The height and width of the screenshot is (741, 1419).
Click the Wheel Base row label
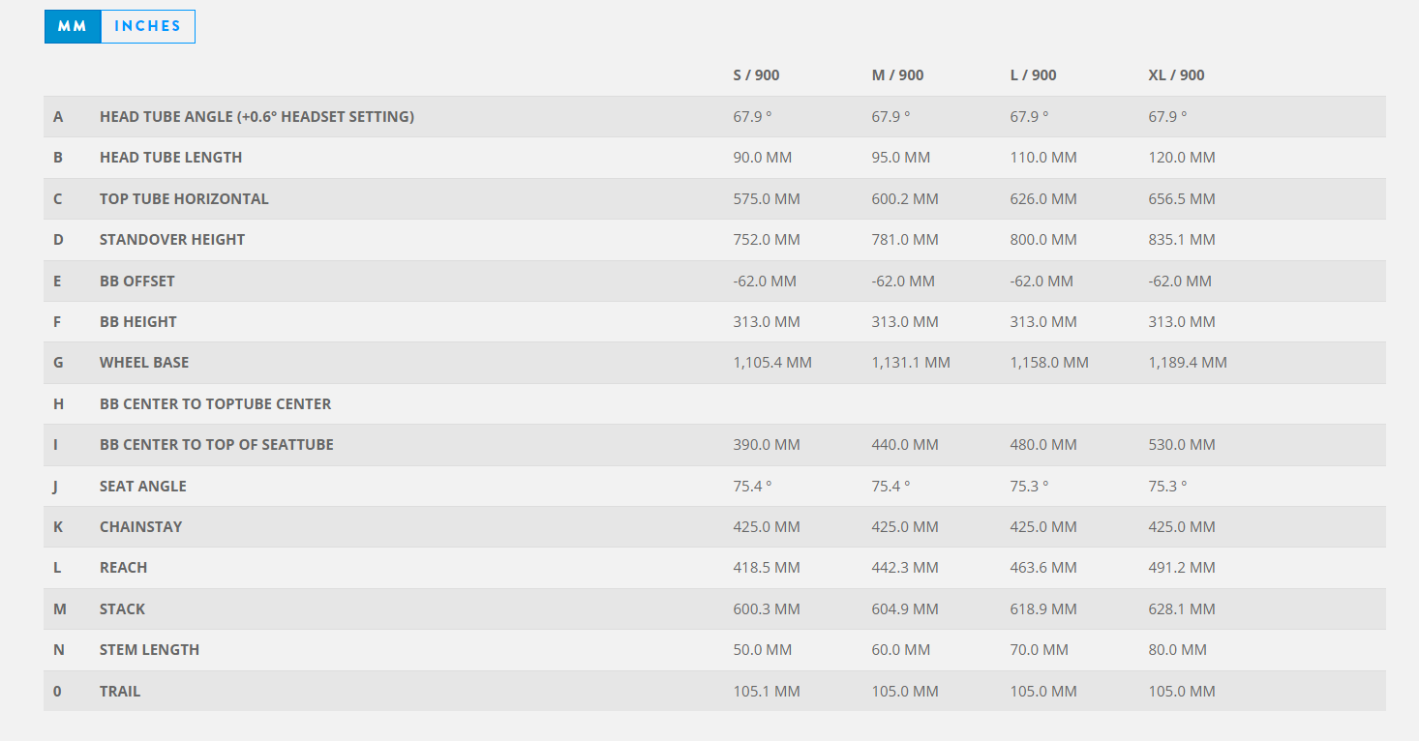pos(144,363)
